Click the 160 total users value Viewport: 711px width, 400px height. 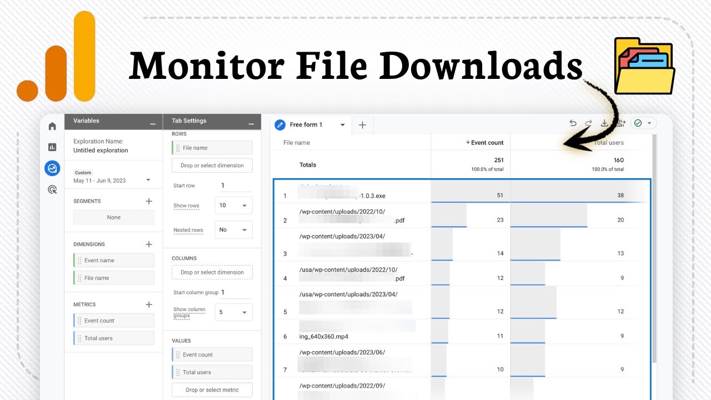pos(618,160)
